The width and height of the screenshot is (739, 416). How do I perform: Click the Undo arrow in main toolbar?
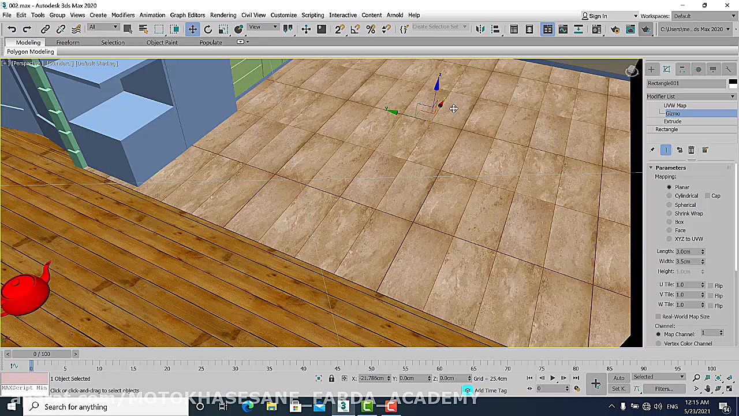tap(12, 29)
